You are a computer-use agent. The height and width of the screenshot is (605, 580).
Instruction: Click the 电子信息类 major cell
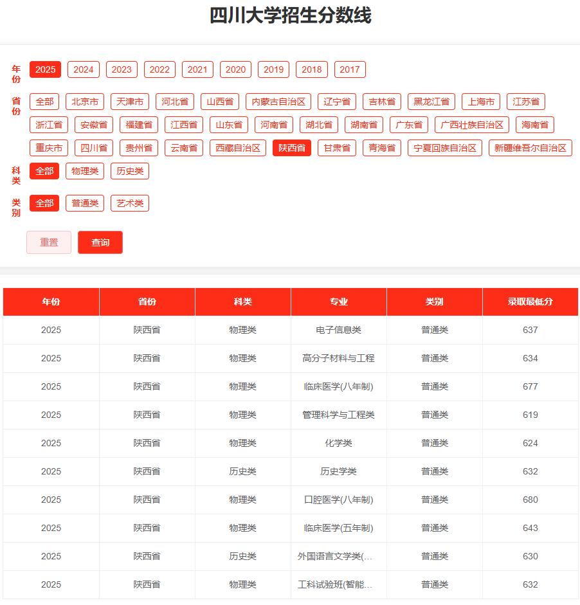[x=338, y=330]
